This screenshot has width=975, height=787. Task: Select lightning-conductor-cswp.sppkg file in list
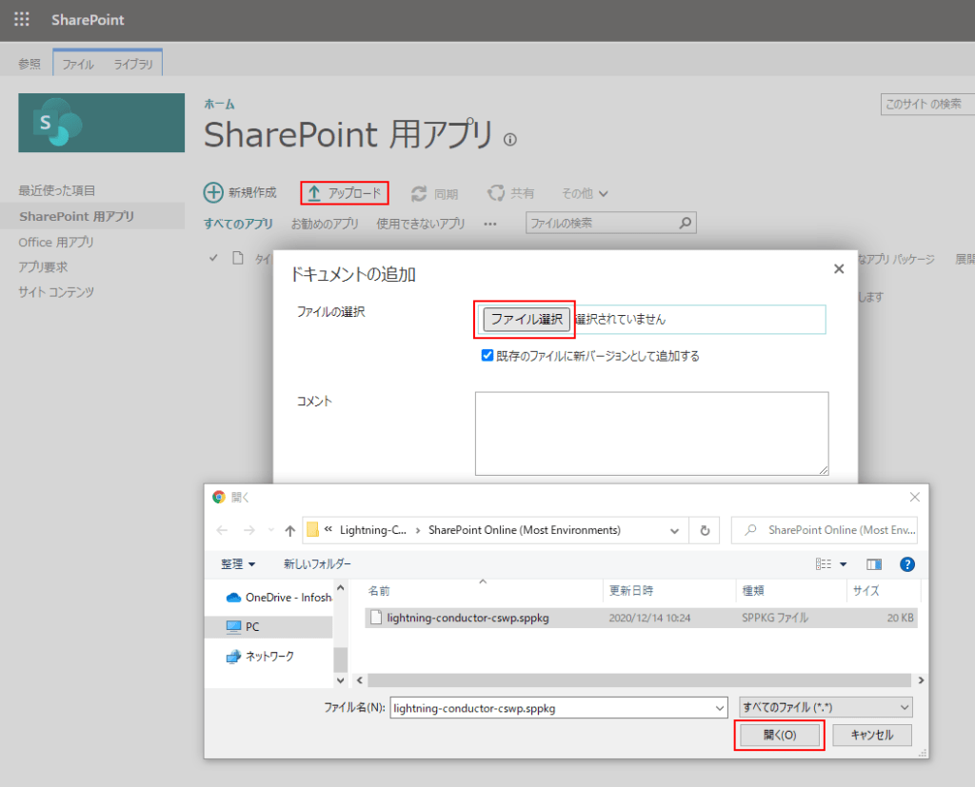click(x=468, y=618)
